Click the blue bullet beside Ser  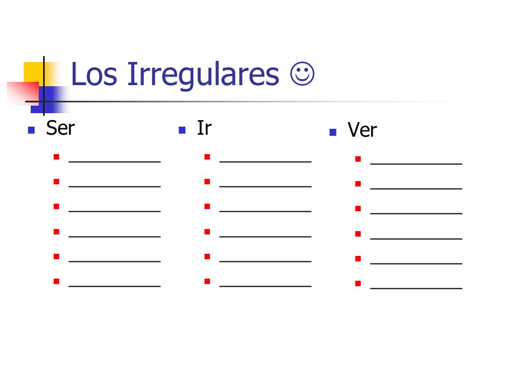click(31, 130)
